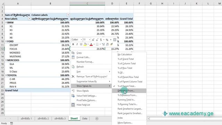Select column G header
The image size is (222, 125).
pyautogui.click(x=151, y=3)
